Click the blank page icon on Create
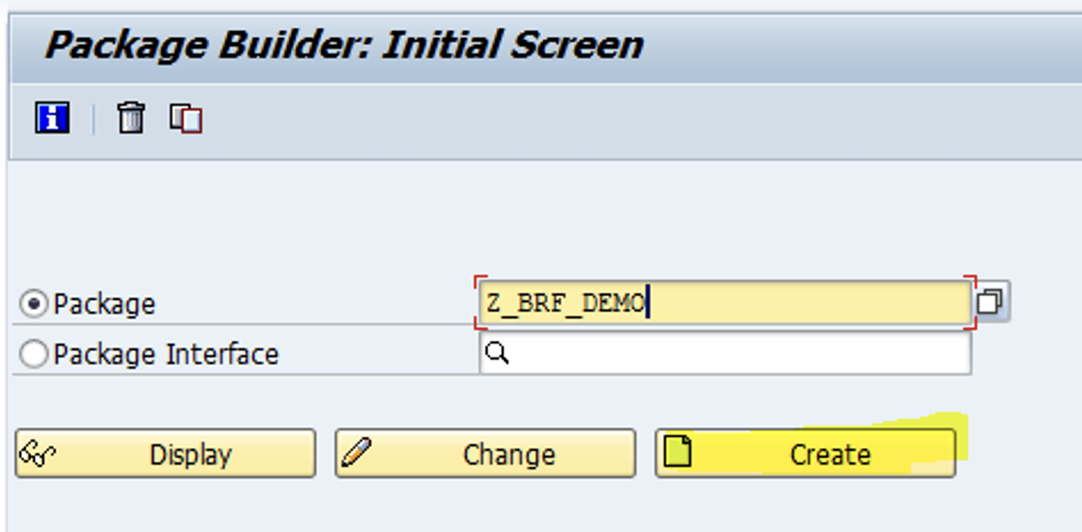This screenshot has height=532, width=1082. click(677, 452)
